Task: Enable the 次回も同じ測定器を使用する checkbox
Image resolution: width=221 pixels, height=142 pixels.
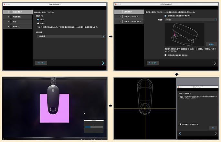Action: [165, 55]
